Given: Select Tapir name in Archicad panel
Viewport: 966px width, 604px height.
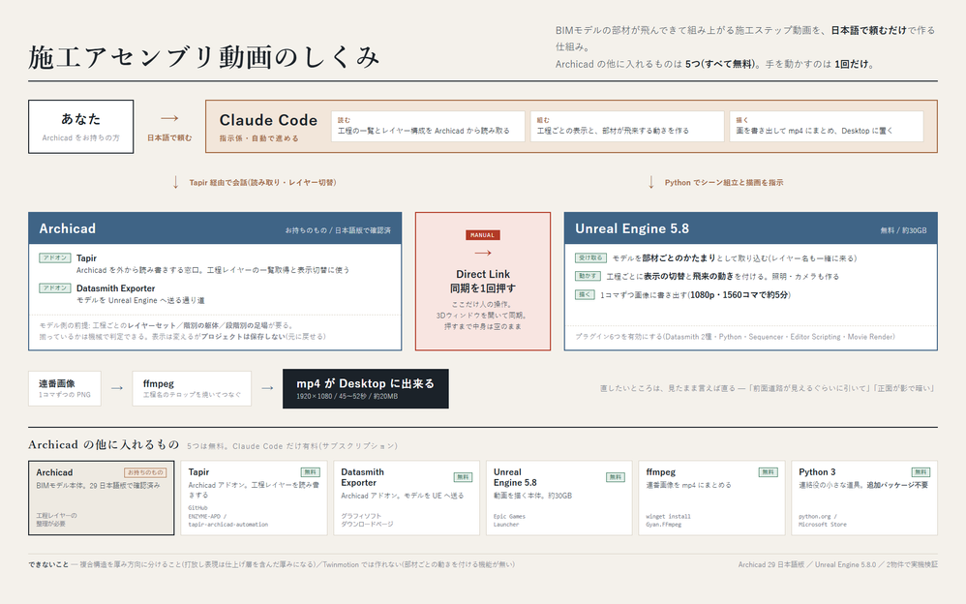Looking at the screenshot, I should pos(86,258).
